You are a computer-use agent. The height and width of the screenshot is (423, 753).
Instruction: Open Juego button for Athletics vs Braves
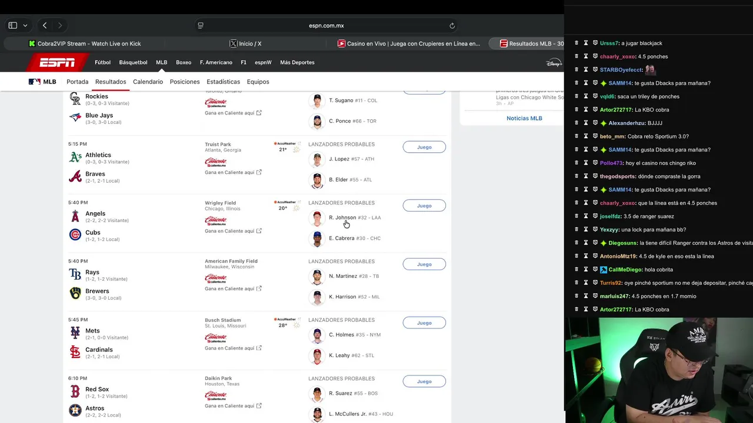pos(424,147)
